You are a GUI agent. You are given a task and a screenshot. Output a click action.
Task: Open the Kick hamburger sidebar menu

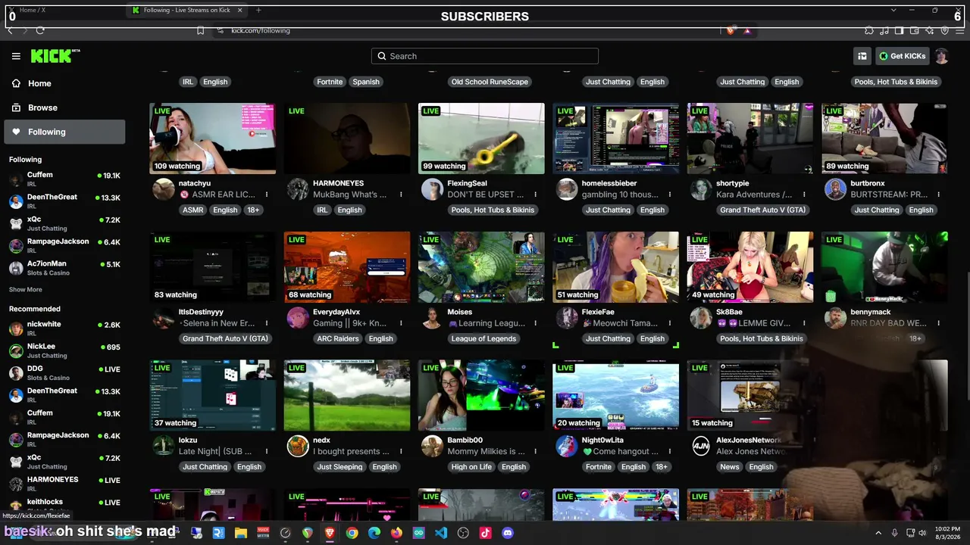pyautogui.click(x=16, y=56)
